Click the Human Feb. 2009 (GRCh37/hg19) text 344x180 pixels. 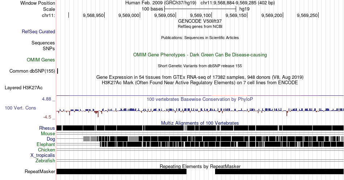coord(160,3)
